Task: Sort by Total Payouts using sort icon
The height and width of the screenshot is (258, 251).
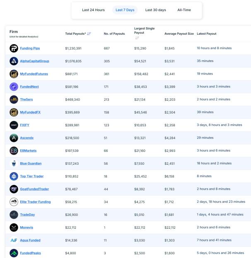Action: tap(89, 33)
